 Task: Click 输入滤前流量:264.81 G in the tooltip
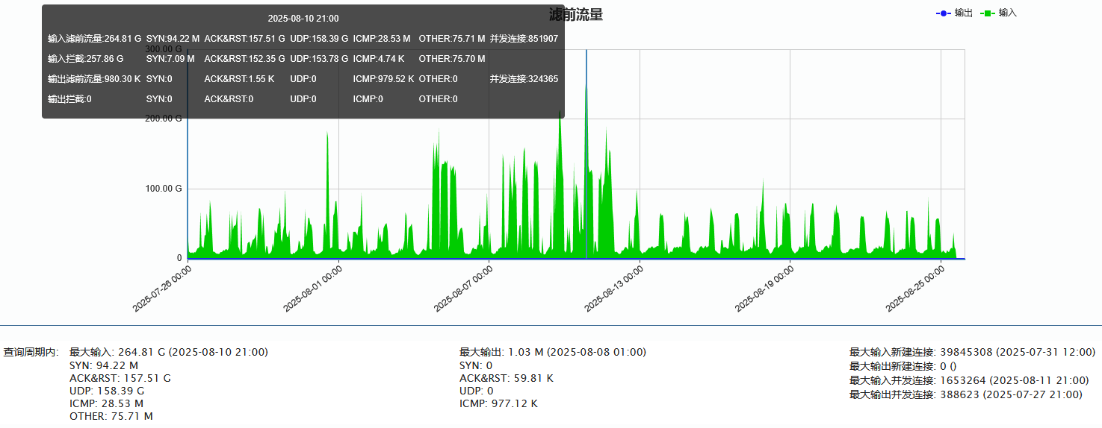point(94,39)
